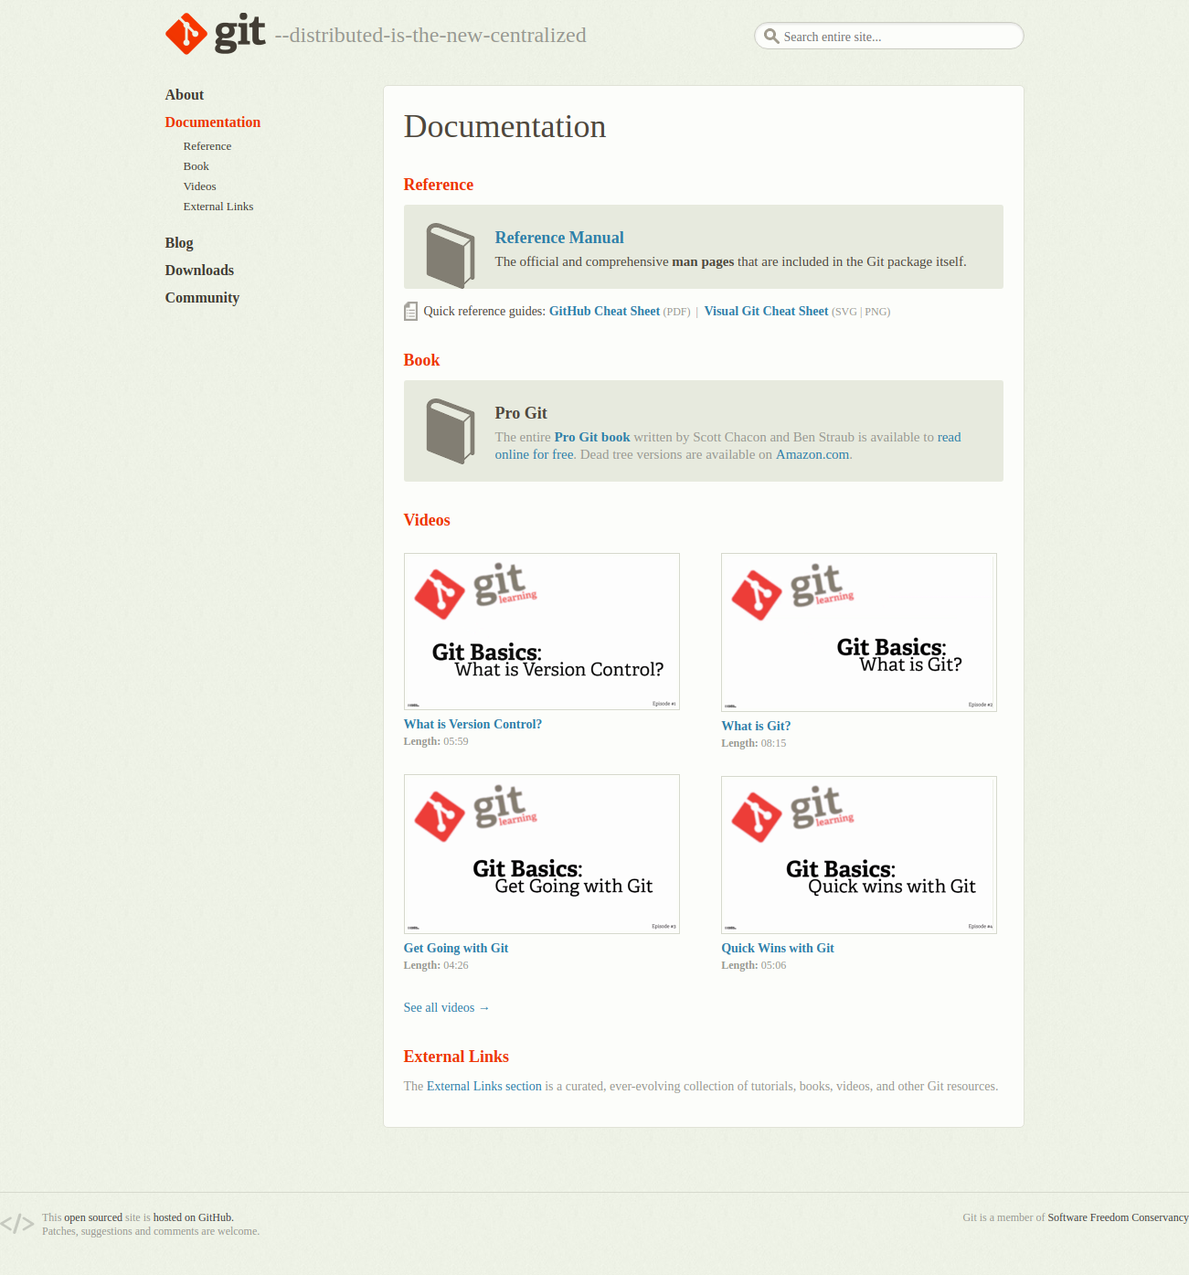Click the Reference Manual book icon
1189x1275 pixels.
451,255
